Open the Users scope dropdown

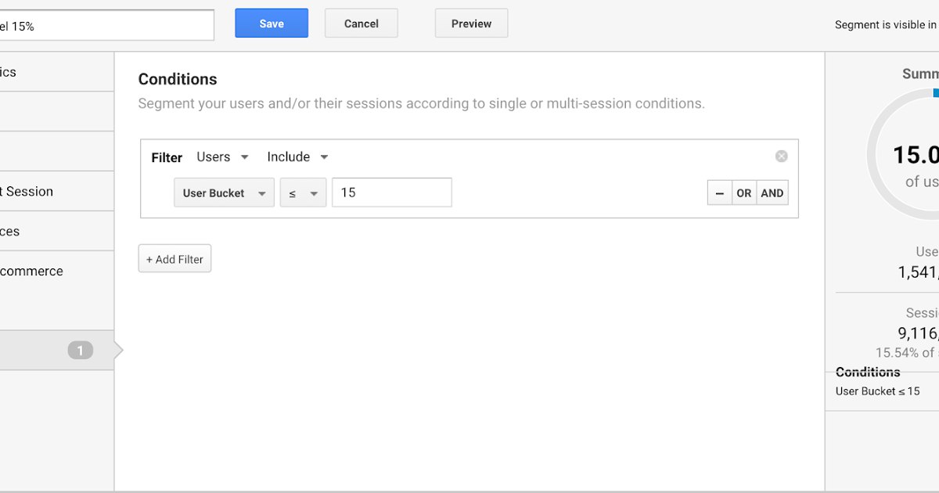click(222, 157)
